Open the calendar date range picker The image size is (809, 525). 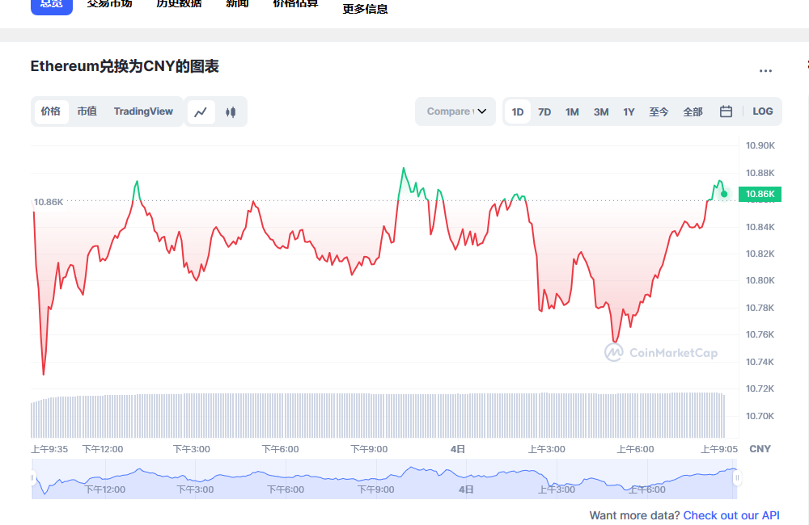pos(726,111)
